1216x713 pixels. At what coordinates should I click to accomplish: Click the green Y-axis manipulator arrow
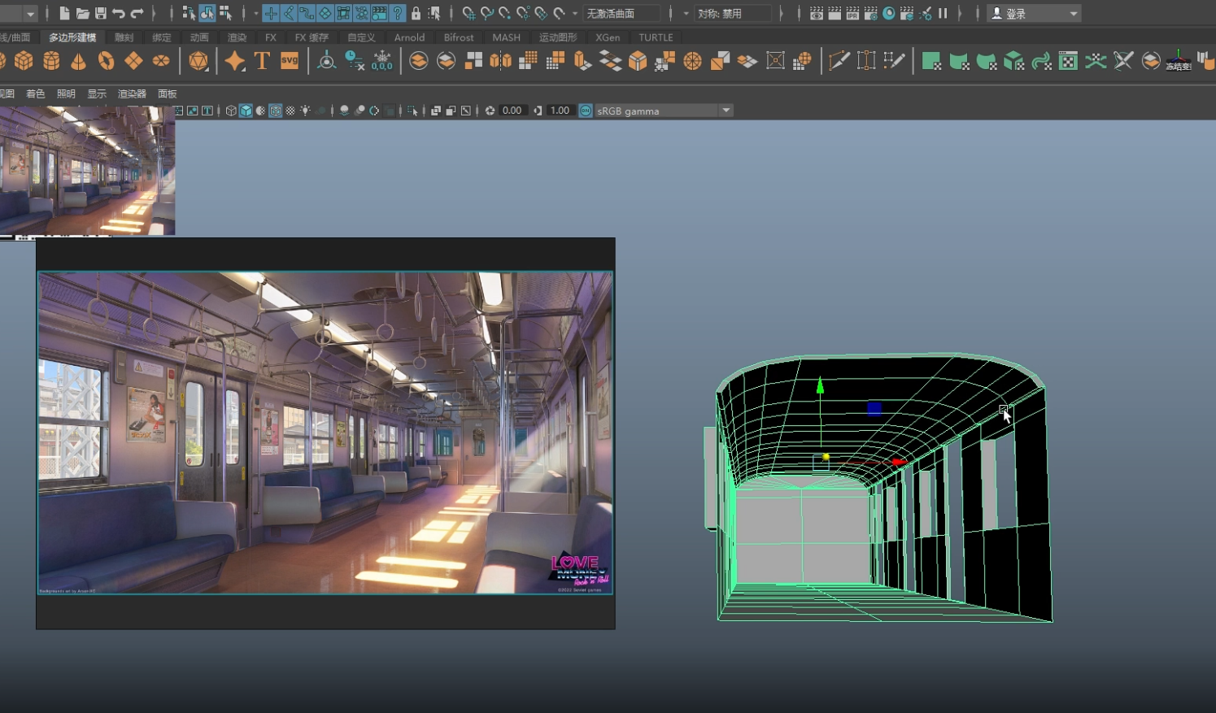[820, 385]
